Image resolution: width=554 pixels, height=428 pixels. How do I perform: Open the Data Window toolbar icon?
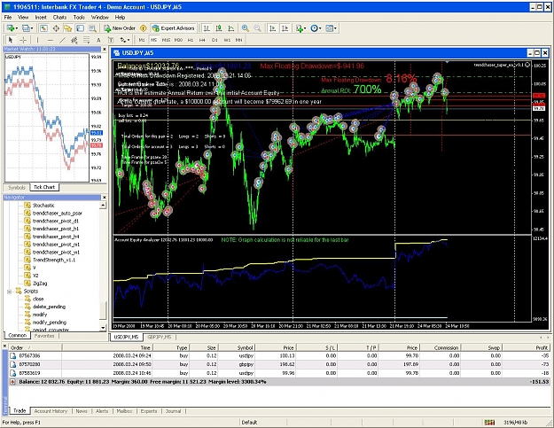point(56,28)
